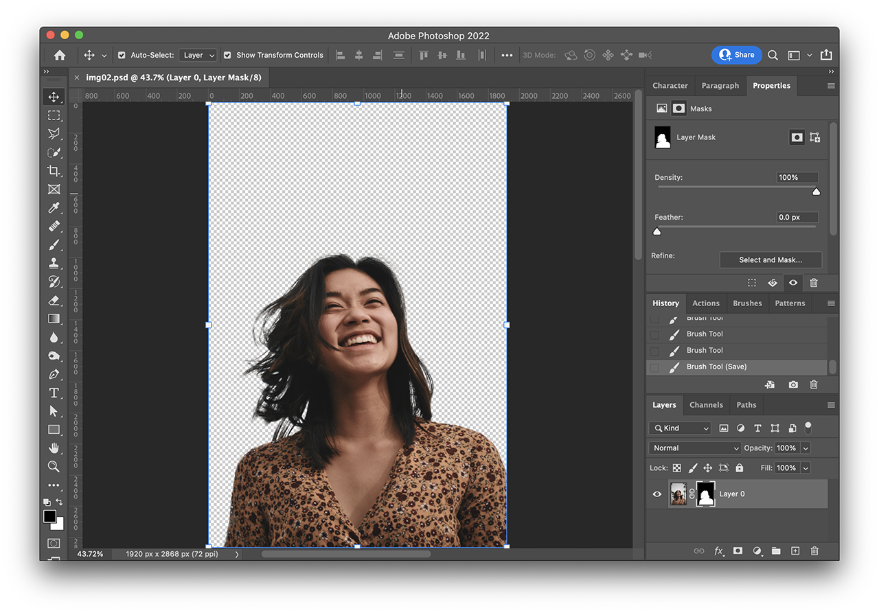The height and width of the screenshot is (613, 879).
Task: Open the Normal blend mode dropdown
Action: tap(694, 448)
